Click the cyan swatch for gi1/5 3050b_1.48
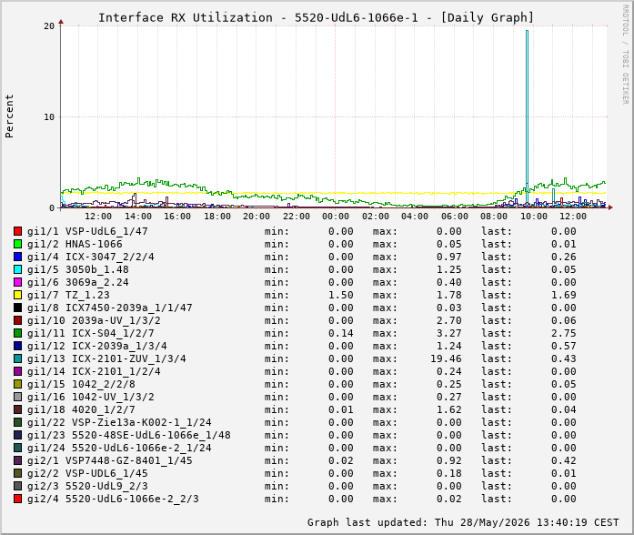The height and width of the screenshot is (535, 634). tap(17, 269)
